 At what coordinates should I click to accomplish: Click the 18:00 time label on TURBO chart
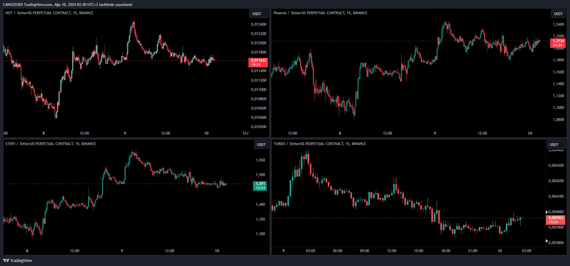point(446,250)
